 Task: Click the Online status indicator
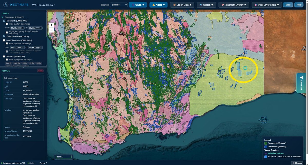(32, 163)
